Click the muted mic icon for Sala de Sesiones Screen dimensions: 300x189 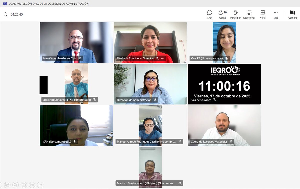[x=215, y=100]
